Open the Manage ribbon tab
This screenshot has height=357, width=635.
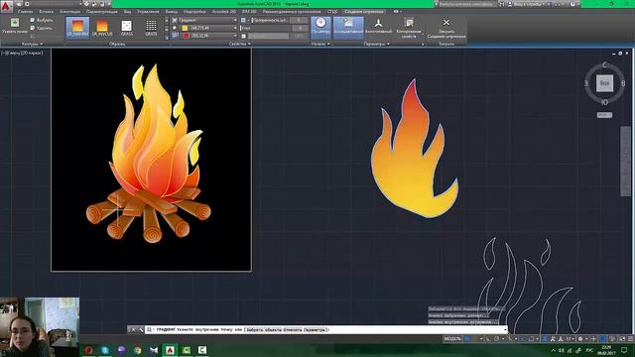tap(148, 12)
